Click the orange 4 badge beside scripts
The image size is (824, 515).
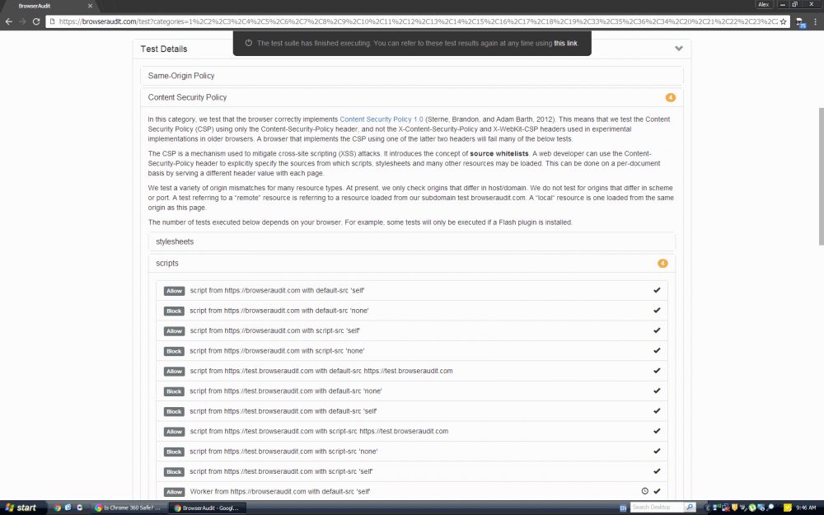(662, 264)
